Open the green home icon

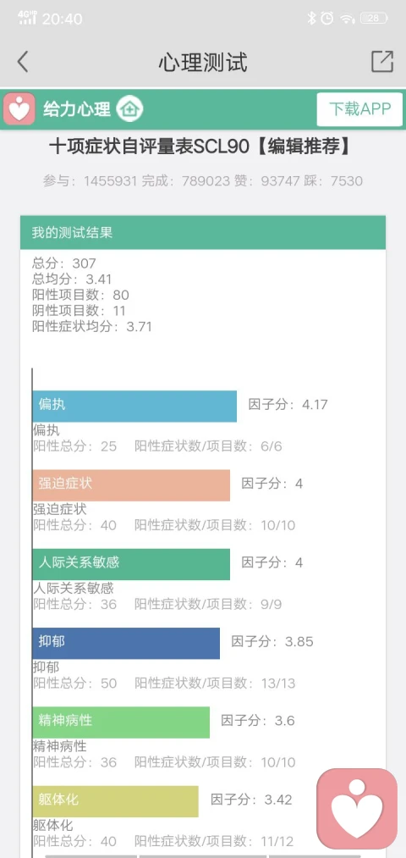(129, 109)
